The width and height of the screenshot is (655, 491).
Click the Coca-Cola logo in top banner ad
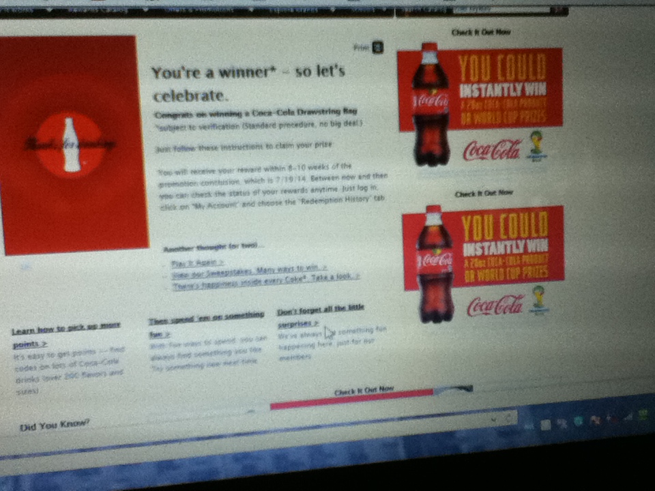pyautogui.click(x=491, y=149)
